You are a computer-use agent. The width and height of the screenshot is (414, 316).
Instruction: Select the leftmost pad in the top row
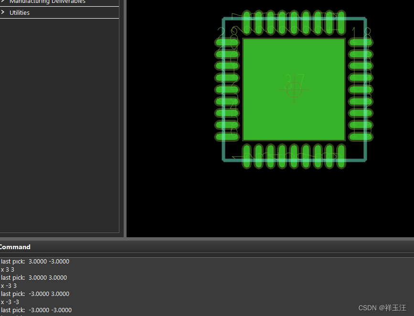tap(247, 22)
